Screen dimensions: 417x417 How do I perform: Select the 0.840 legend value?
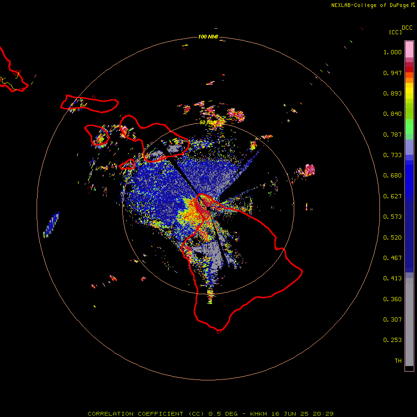392,114
